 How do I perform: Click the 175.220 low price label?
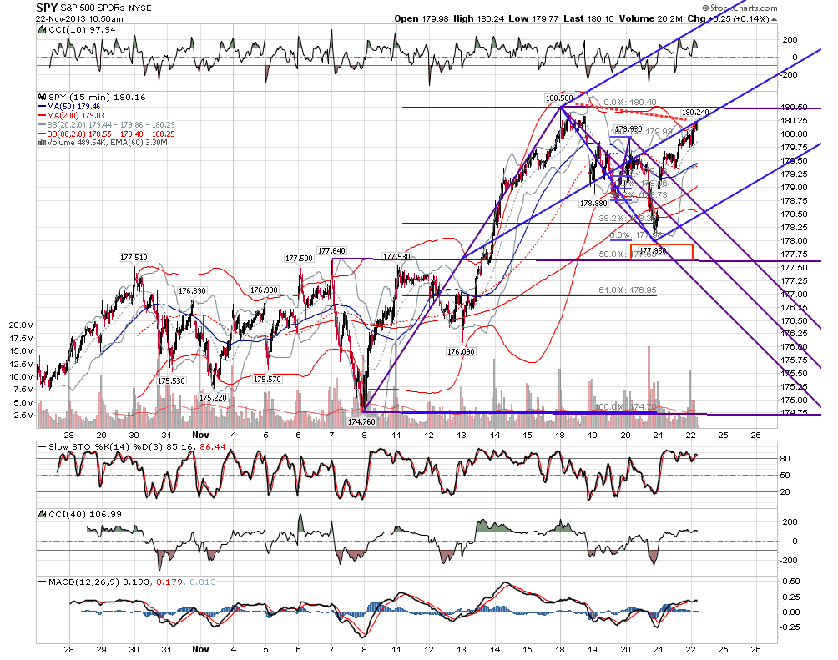coord(213,398)
